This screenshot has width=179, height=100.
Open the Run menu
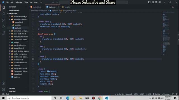click(x=36, y=2)
